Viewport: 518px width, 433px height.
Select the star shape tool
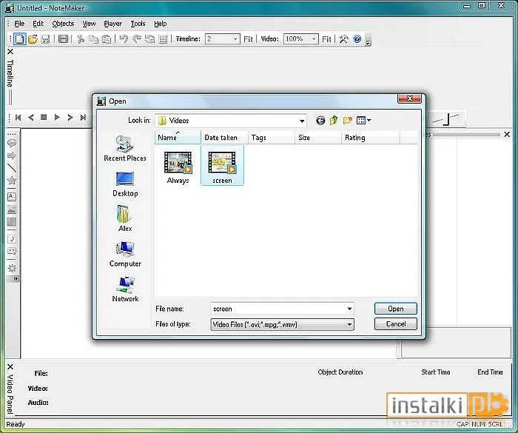coord(12,181)
